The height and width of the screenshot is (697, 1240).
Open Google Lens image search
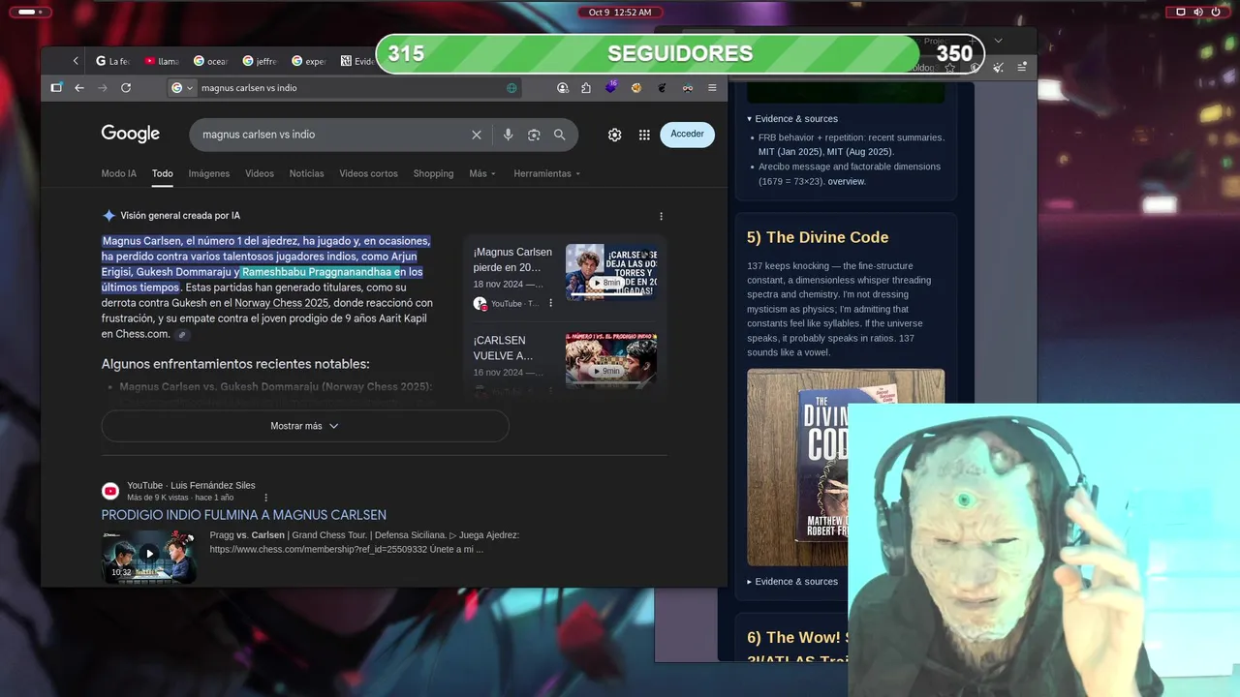click(x=534, y=135)
